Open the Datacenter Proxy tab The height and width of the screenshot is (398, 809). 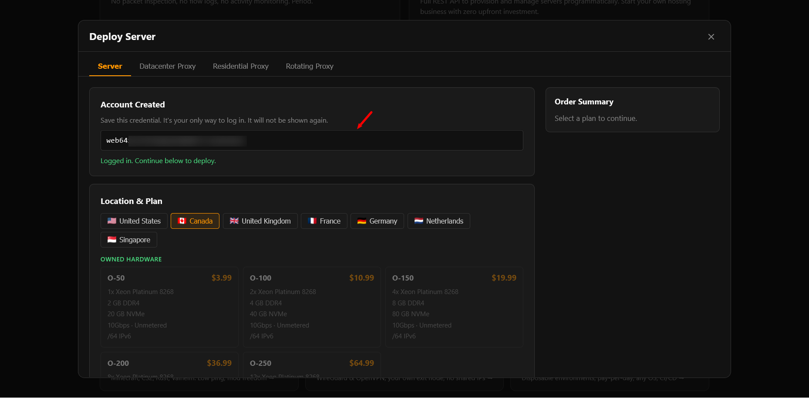pos(168,66)
